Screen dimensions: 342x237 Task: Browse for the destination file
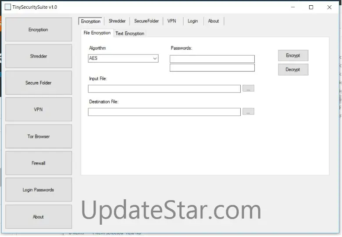(248, 111)
